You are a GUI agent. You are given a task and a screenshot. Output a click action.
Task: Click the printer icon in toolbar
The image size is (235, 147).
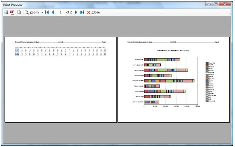pos(6,12)
